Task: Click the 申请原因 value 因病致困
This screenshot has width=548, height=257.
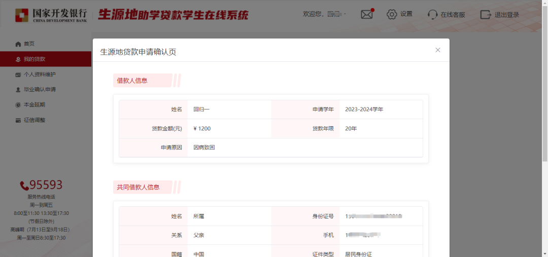Action: tap(204, 148)
